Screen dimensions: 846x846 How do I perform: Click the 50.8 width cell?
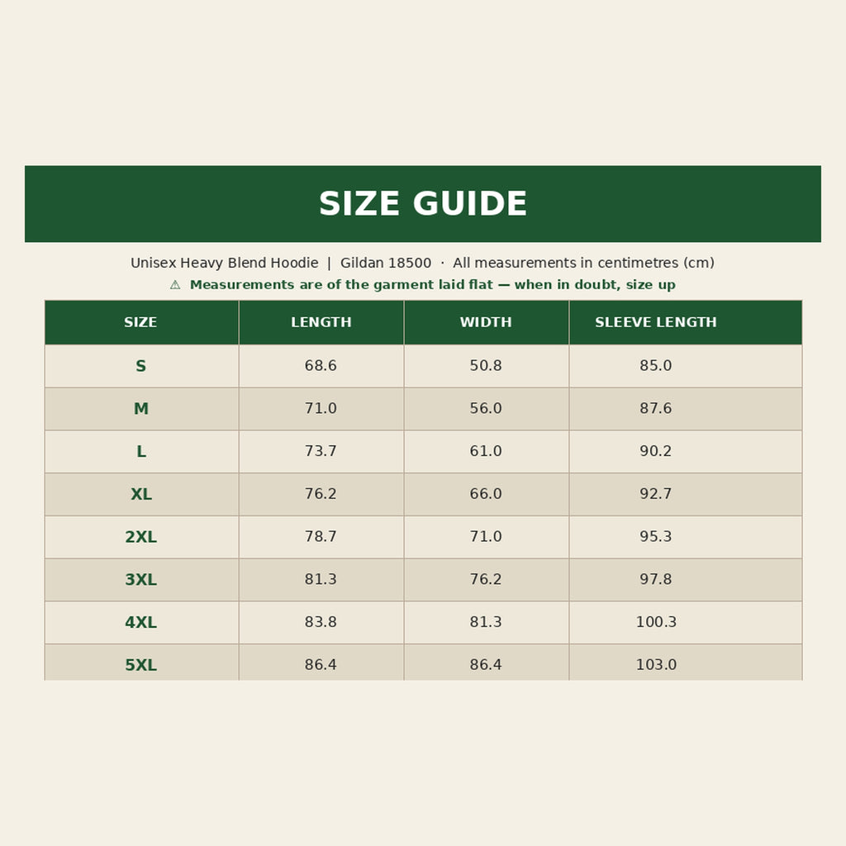click(x=486, y=365)
